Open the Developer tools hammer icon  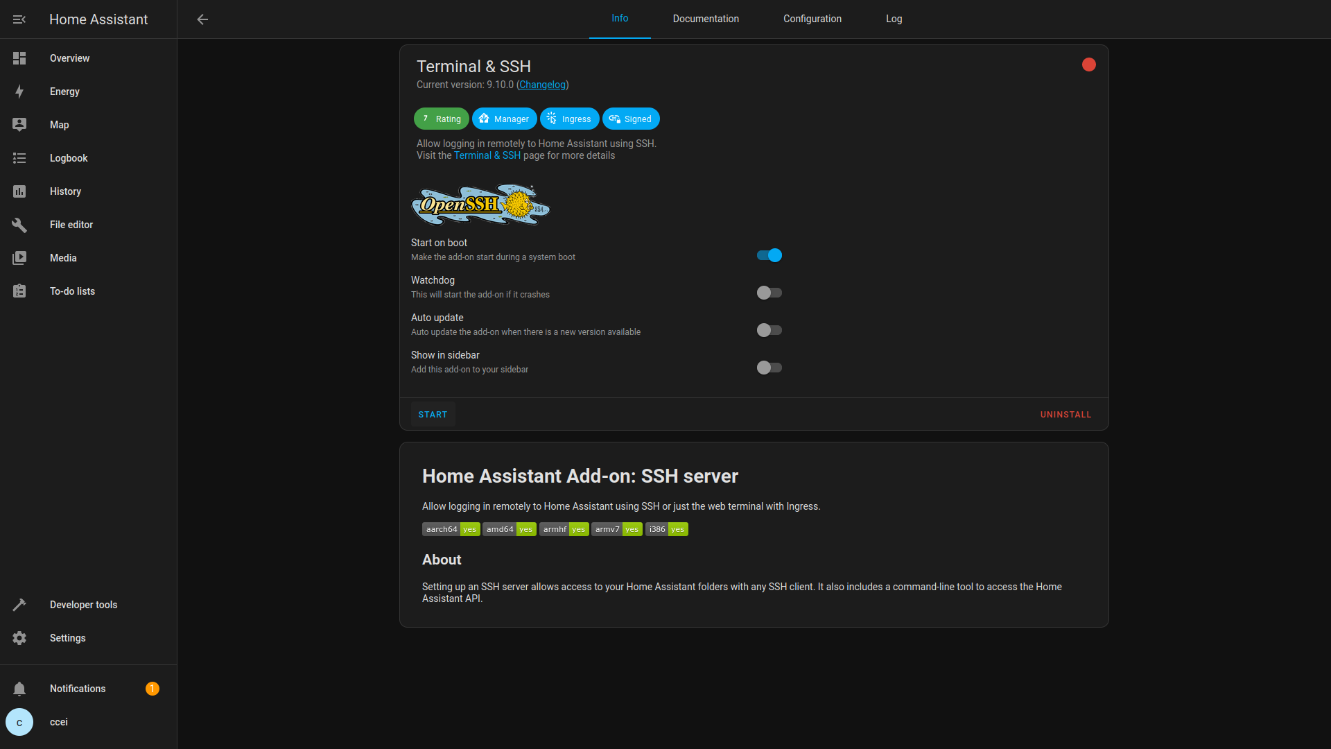point(19,605)
